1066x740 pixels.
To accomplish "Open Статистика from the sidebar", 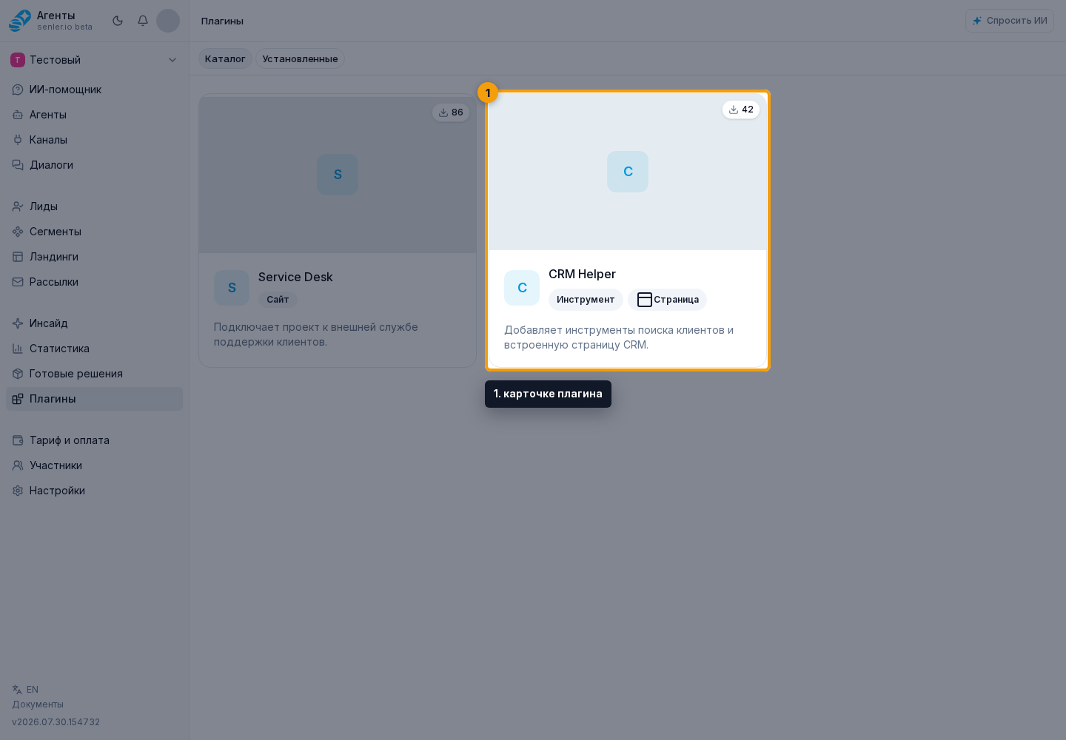I will coord(94,349).
